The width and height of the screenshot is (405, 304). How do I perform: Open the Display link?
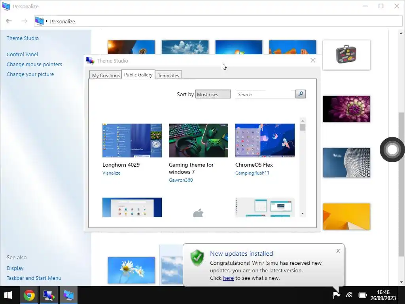coord(15,268)
